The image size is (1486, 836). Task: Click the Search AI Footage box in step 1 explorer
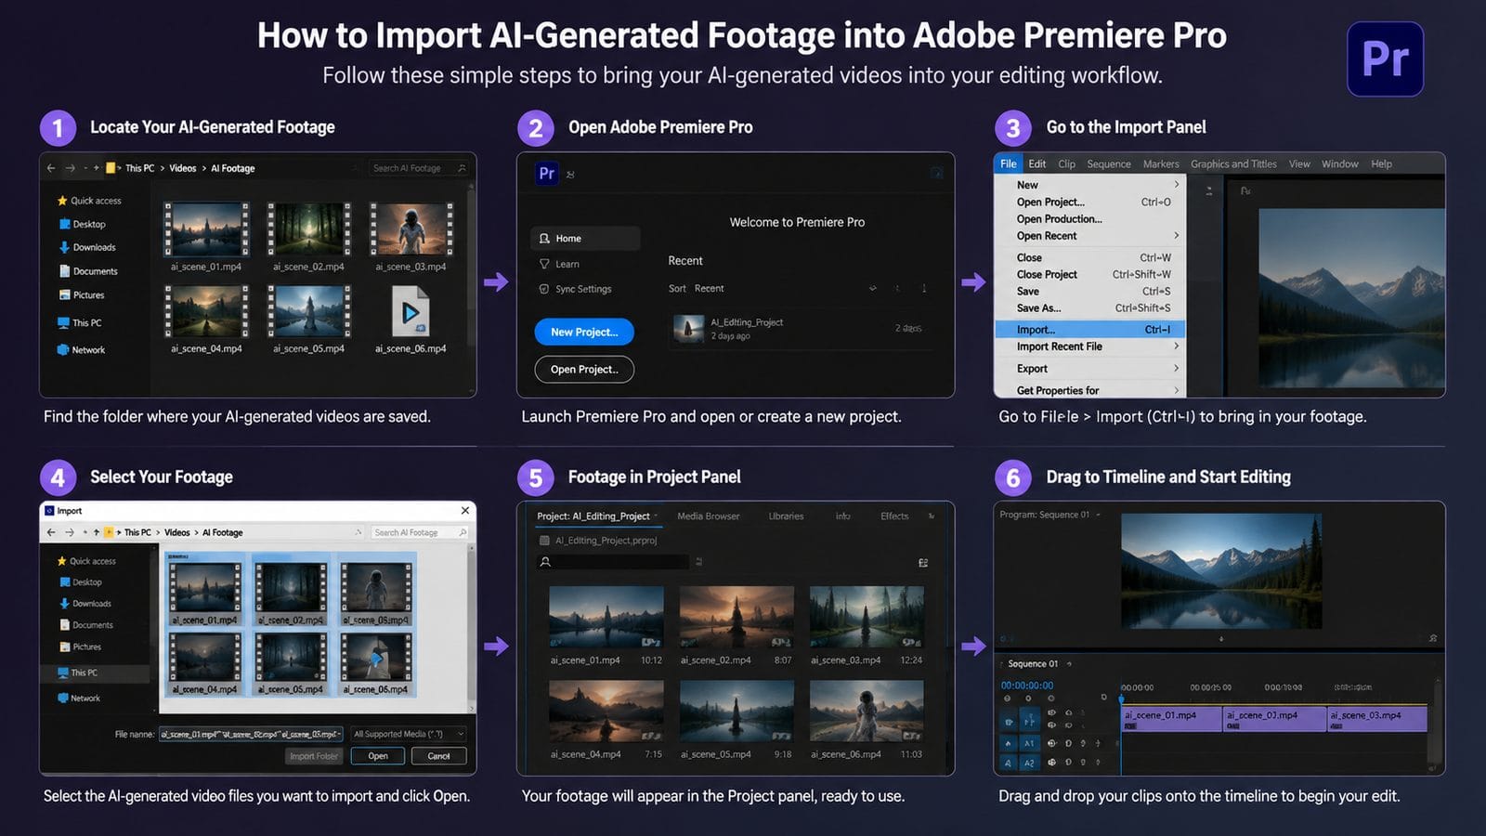point(418,168)
